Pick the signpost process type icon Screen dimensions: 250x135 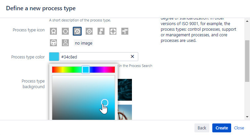point(124,31)
